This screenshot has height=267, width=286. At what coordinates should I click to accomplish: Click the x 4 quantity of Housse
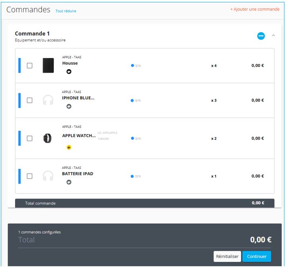[214, 66]
